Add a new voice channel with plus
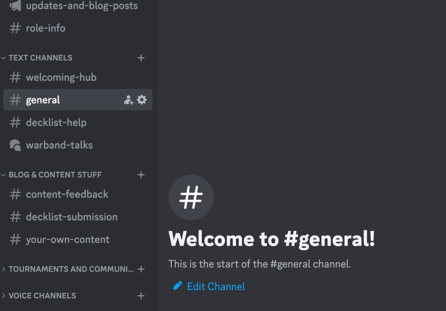The width and height of the screenshot is (446, 311). point(141,296)
